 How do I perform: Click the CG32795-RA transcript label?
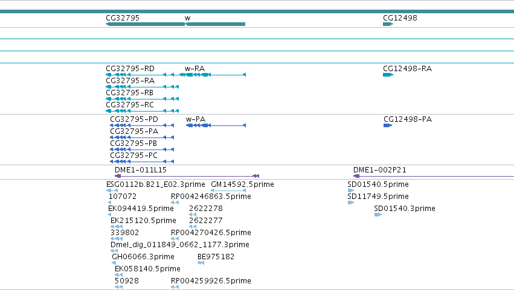coord(130,81)
